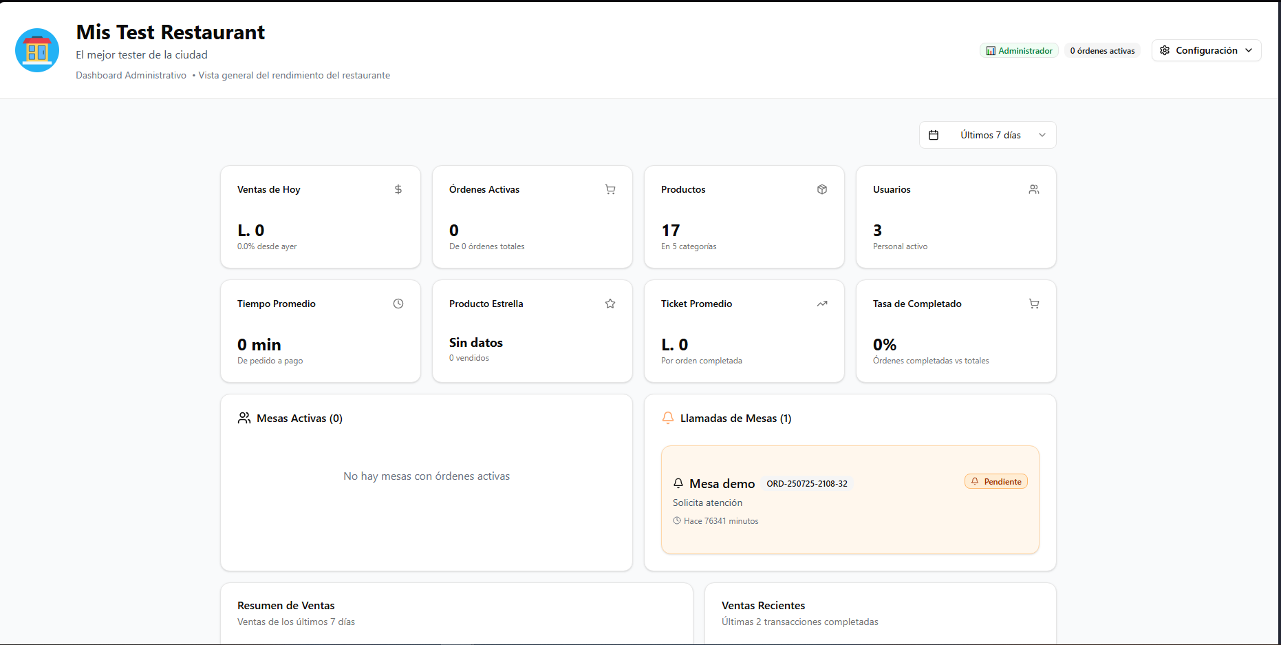Image resolution: width=1281 pixels, height=645 pixels.
Task: Click the dollar icon in Ventas de Hoy
Action: pos(398,189)
